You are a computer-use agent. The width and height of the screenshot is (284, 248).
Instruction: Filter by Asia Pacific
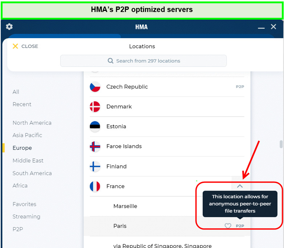(x=27, y=135)
